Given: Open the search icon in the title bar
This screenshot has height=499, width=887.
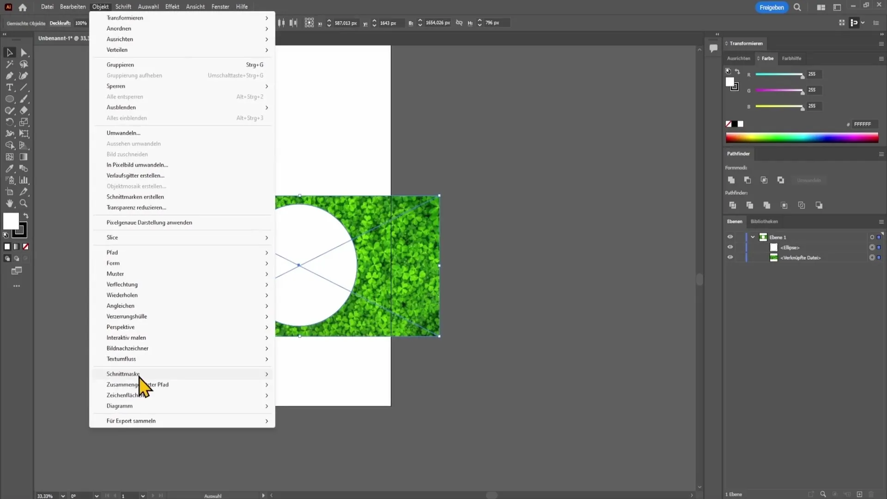Looking at the screenshot, I should click(x=797, y=7).
